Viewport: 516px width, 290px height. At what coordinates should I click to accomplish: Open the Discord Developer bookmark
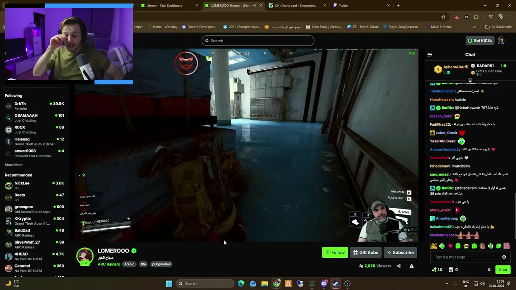tap(199, 27)
